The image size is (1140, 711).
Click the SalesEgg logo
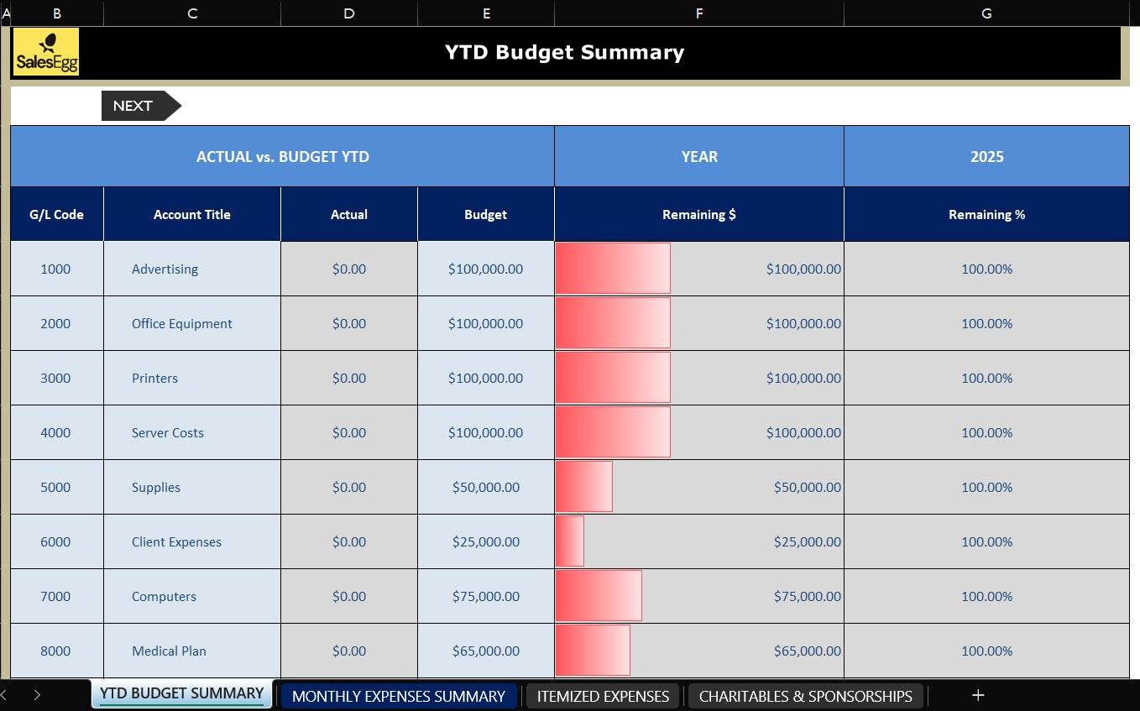click(46, 52)
